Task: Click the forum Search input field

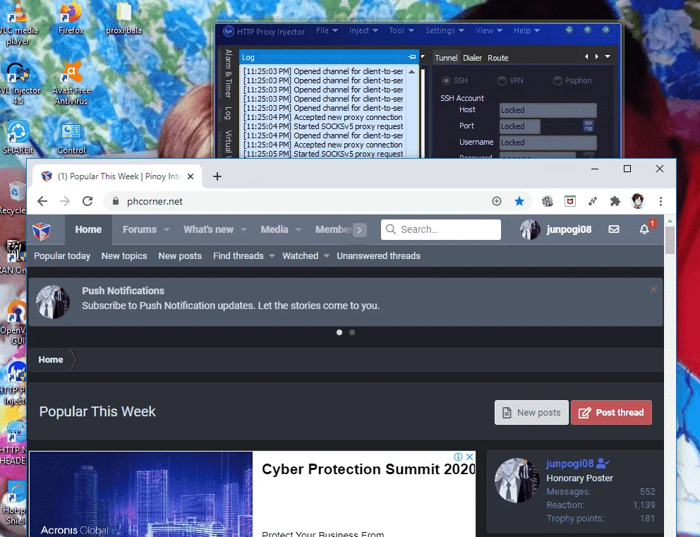Action: point(440,229)
